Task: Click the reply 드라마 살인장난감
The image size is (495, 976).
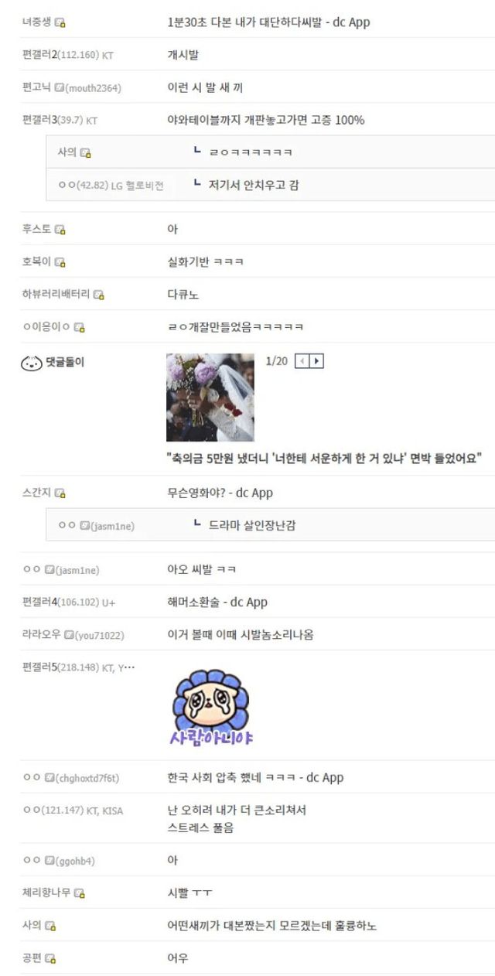Action: pyautogui.click(x=252, y=526)
